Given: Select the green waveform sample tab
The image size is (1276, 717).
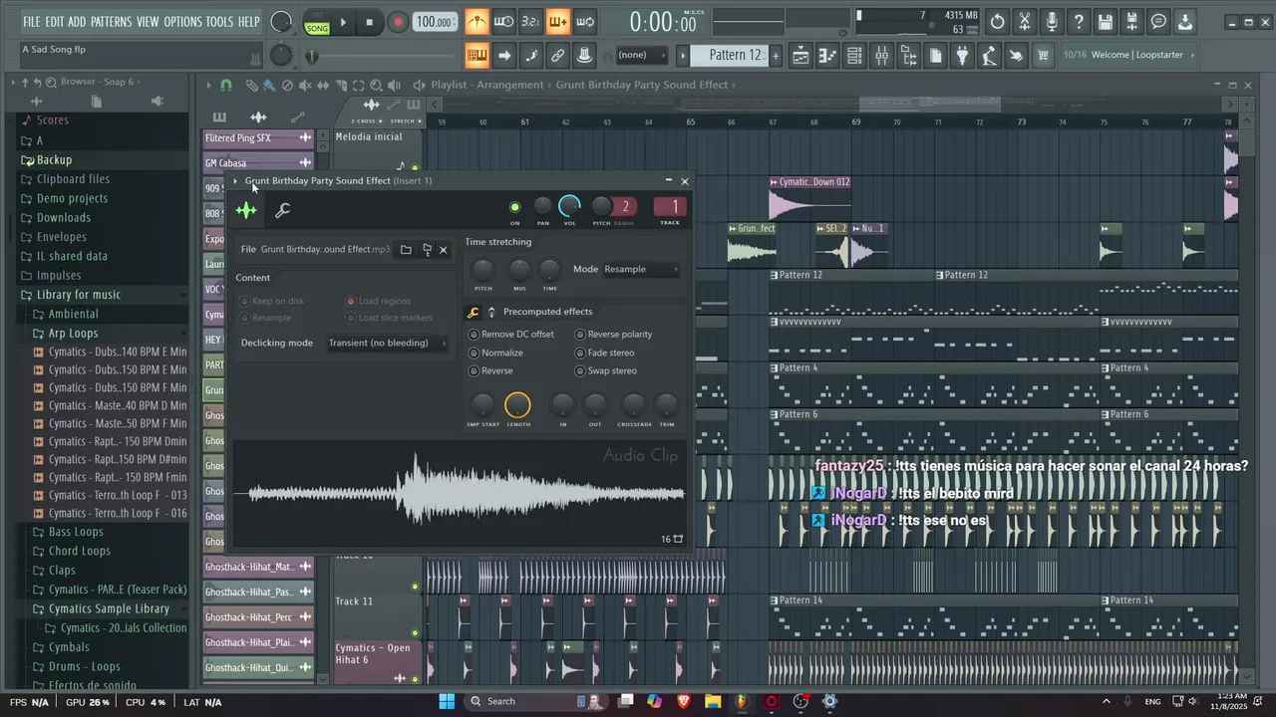Looking at the screenshot, I should pos(246,210).
